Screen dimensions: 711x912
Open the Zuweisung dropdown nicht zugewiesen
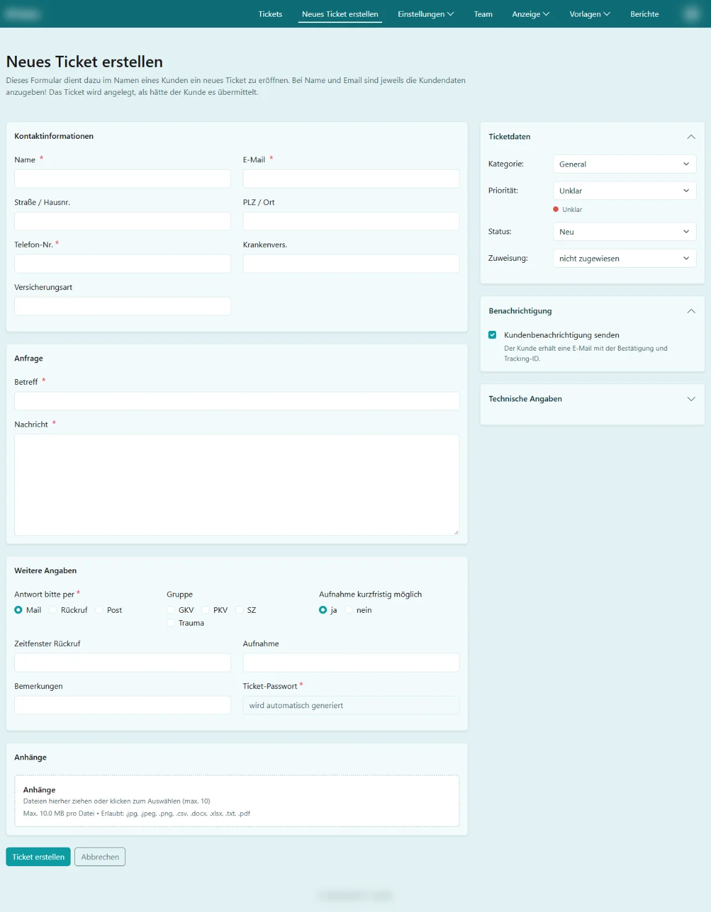[x=624, y=258]
